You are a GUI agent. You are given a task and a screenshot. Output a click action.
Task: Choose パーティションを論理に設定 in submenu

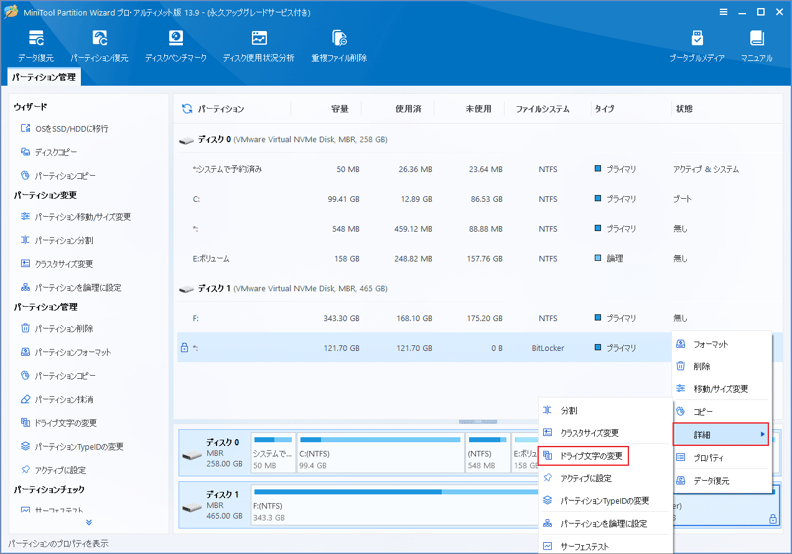605,524
